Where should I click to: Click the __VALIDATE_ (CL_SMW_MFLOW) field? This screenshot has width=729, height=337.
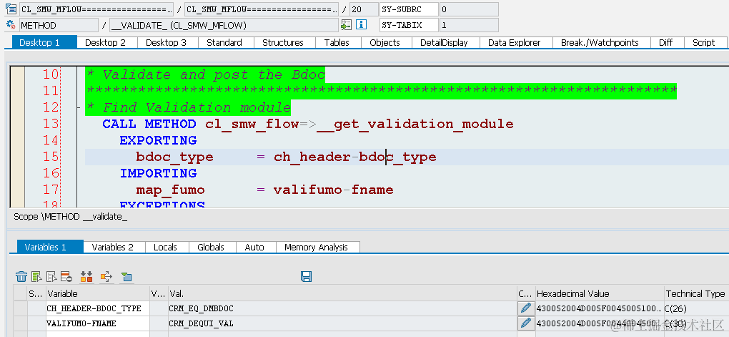point(224,25)
